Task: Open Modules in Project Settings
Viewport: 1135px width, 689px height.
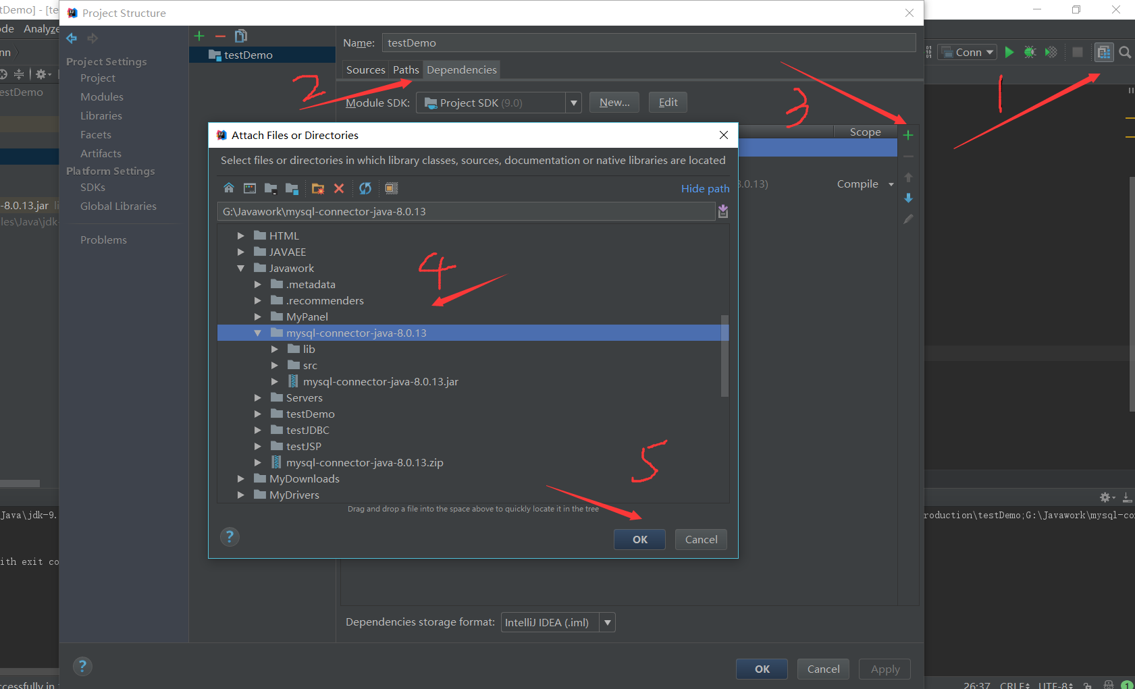Action: click(x=102, y=97)
